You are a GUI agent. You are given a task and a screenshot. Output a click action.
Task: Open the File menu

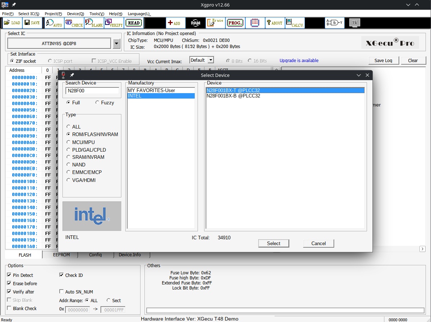pos(8,14)
